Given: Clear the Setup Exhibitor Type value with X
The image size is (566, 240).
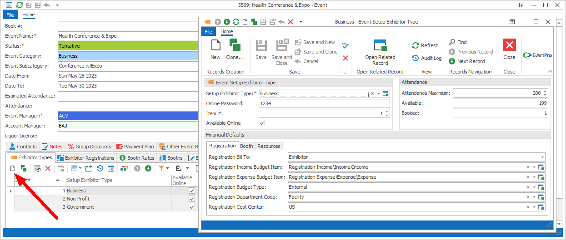Looking at the screenshot, I should click(372, 93).
